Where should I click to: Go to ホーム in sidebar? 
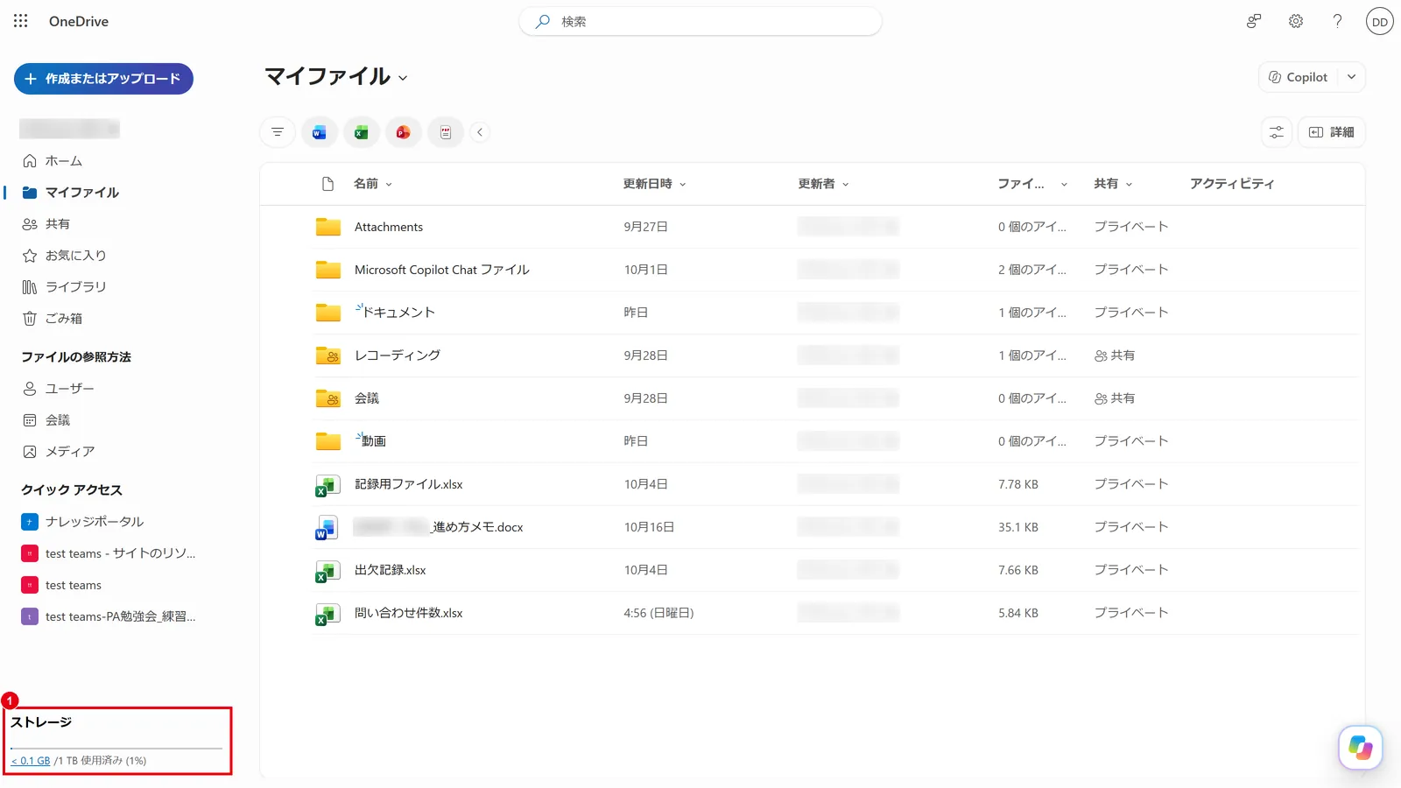point(64,161)
